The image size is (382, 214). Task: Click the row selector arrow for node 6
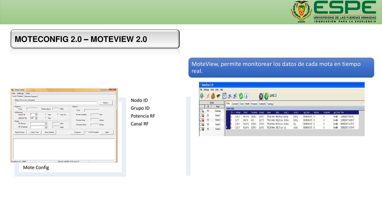[x=227, y=127]
